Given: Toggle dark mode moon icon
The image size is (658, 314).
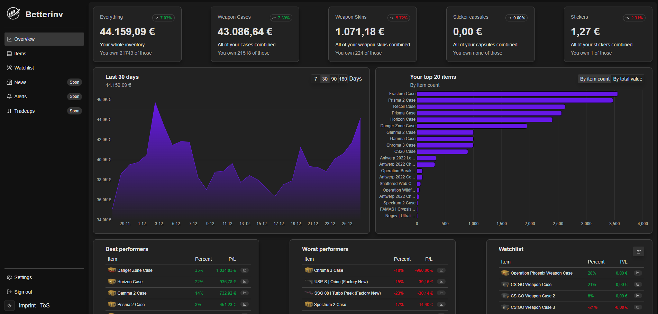Looking at the screenshot, I should (x=10, y=305).
